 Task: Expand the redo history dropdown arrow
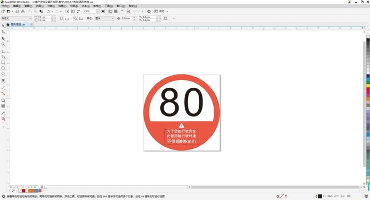(61, 11)
